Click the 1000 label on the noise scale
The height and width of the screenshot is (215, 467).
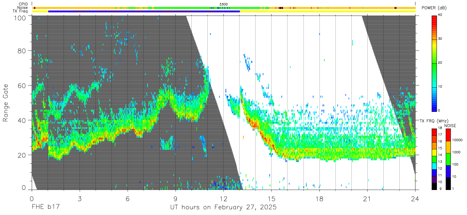tap(456, 152)
